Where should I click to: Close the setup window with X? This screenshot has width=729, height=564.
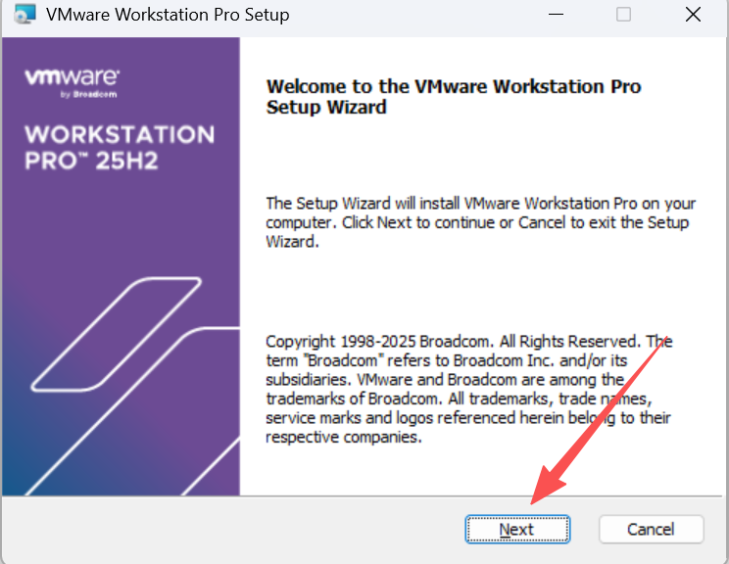(693, 15)
